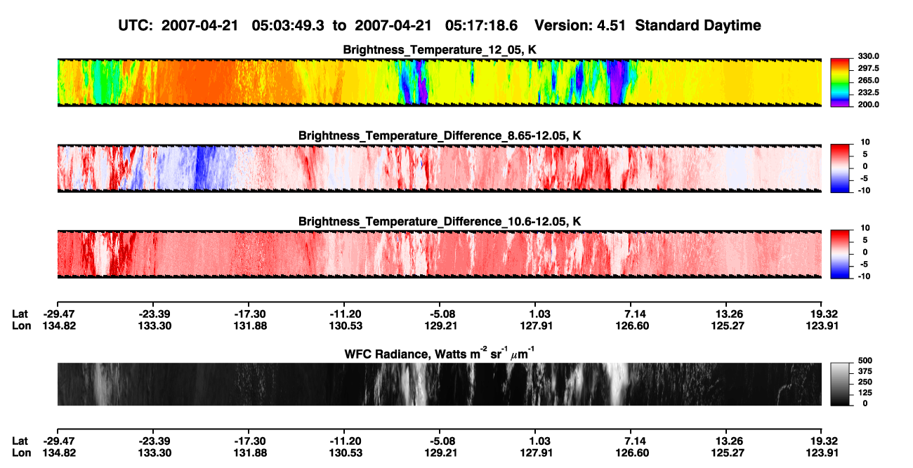Click the bottom axis Lon label
This screenshot has height=468, width=913.
pos(21,453)
